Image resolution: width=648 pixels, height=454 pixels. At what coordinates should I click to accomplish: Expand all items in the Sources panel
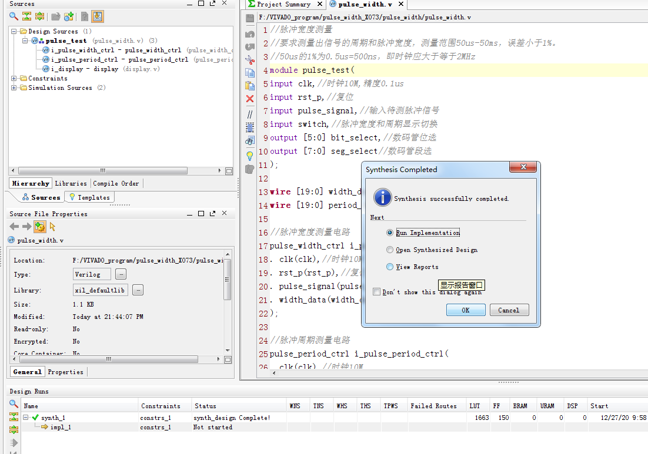coord(39,17)
